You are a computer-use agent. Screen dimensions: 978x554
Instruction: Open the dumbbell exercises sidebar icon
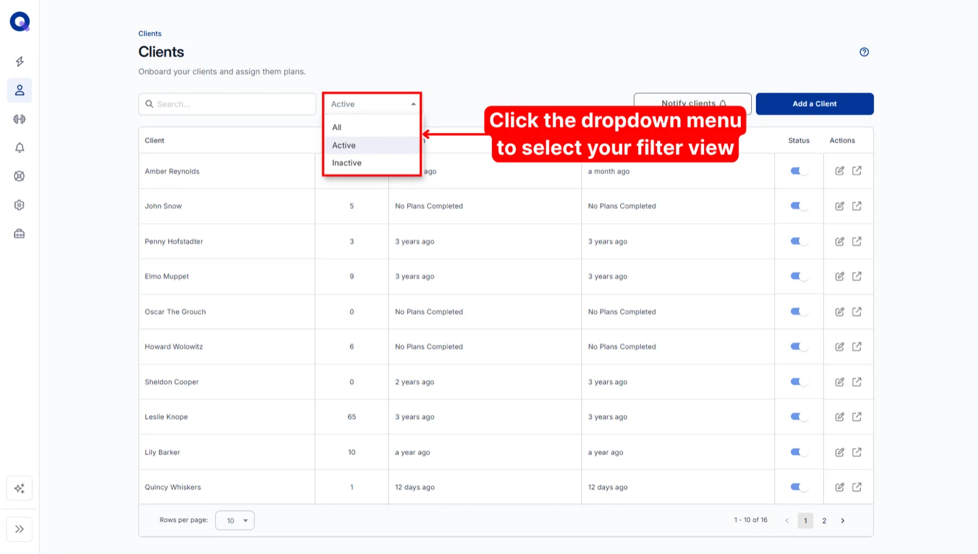20,119
